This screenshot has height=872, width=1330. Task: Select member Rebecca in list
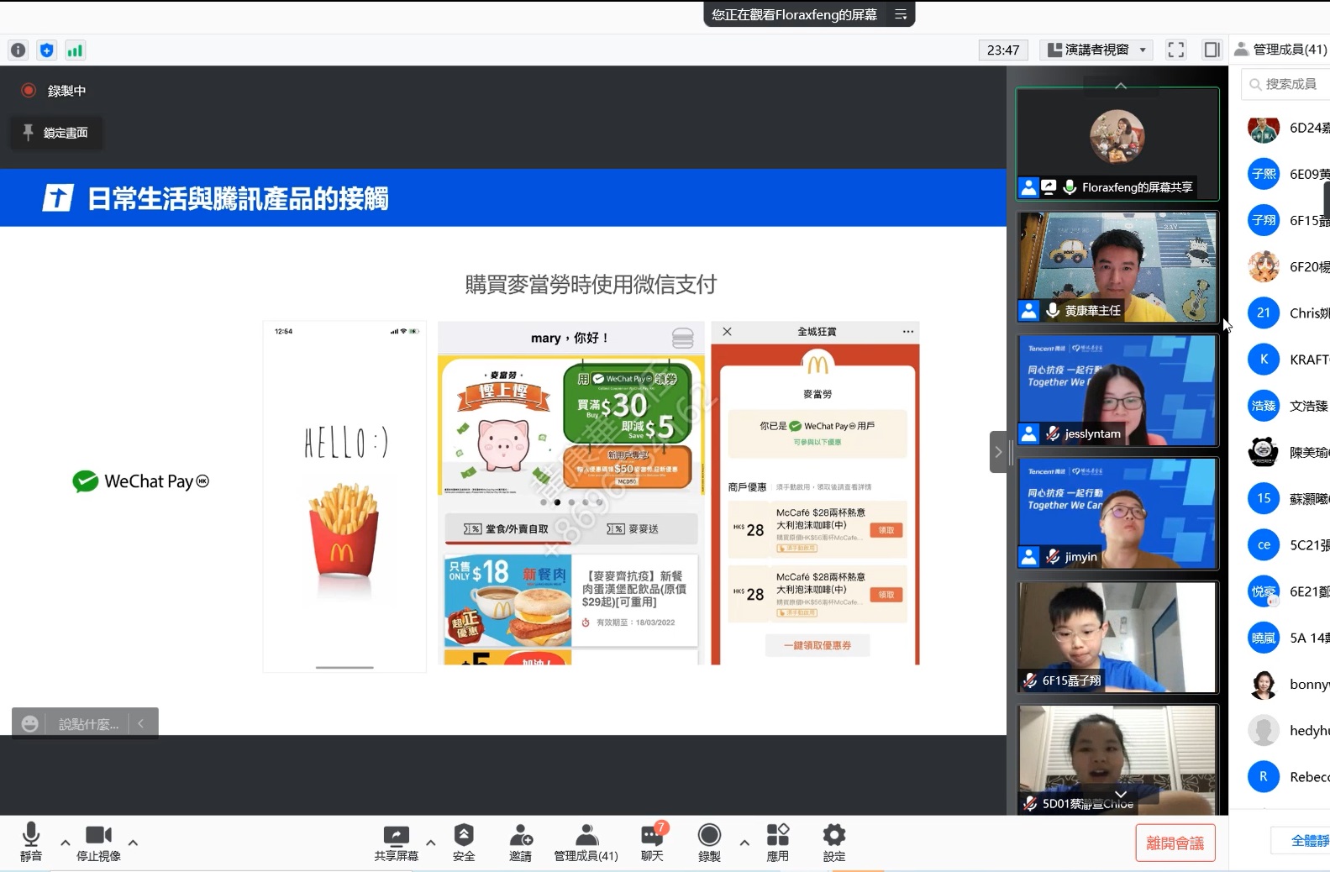1285,777
